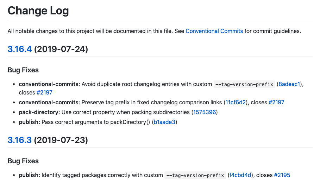The height and width of the screenshot is (183, 320).
Task: View commit 11cf6d2
Action: (x=236, y=103)
